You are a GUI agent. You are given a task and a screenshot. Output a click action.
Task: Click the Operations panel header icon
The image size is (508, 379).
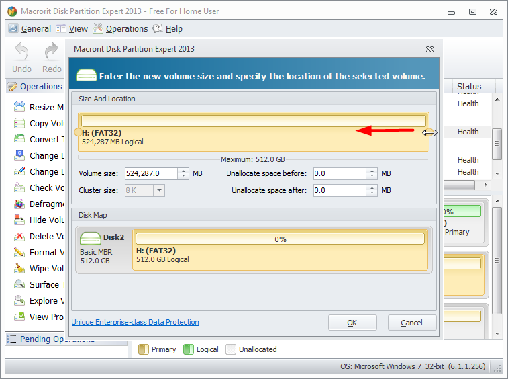[x=12, y=86]
